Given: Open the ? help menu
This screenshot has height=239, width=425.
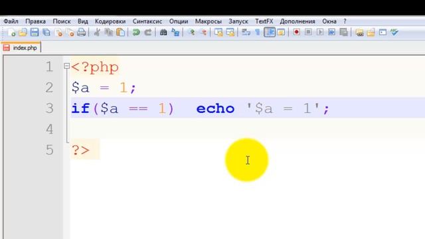Looking at the screenshot, I should pyautogui.click(x=345, y=21).
